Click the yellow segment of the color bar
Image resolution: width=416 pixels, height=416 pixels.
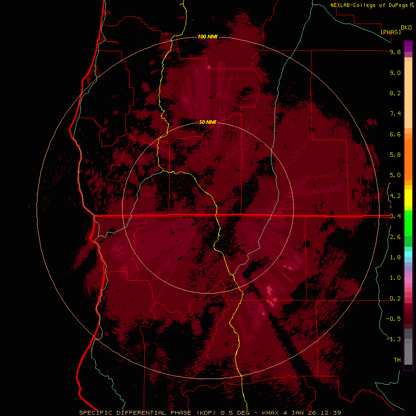tap(408, 198)
